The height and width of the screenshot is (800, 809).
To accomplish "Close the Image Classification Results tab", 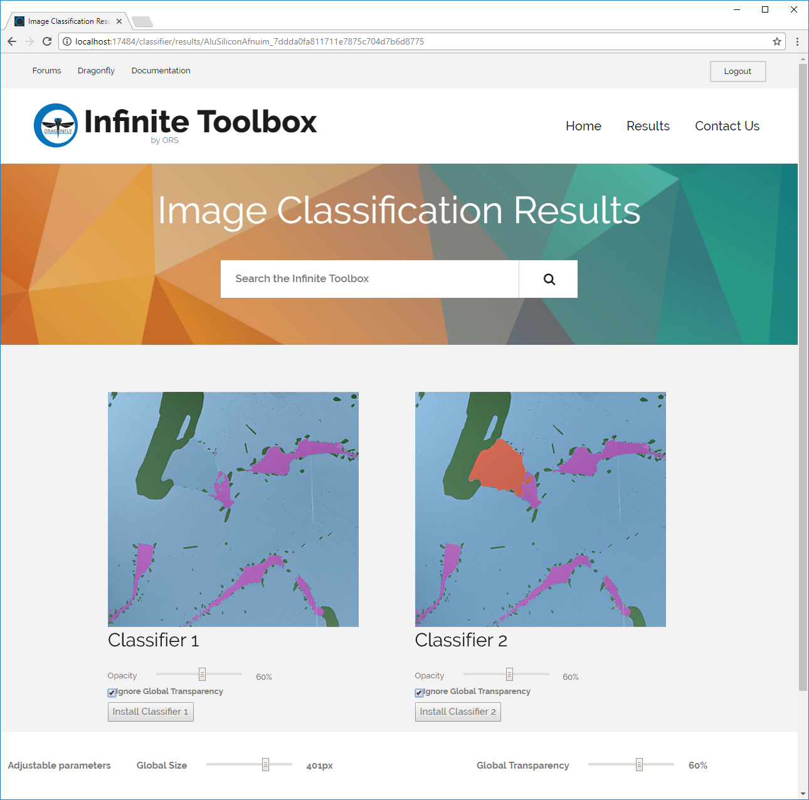I will pos(119,21).
